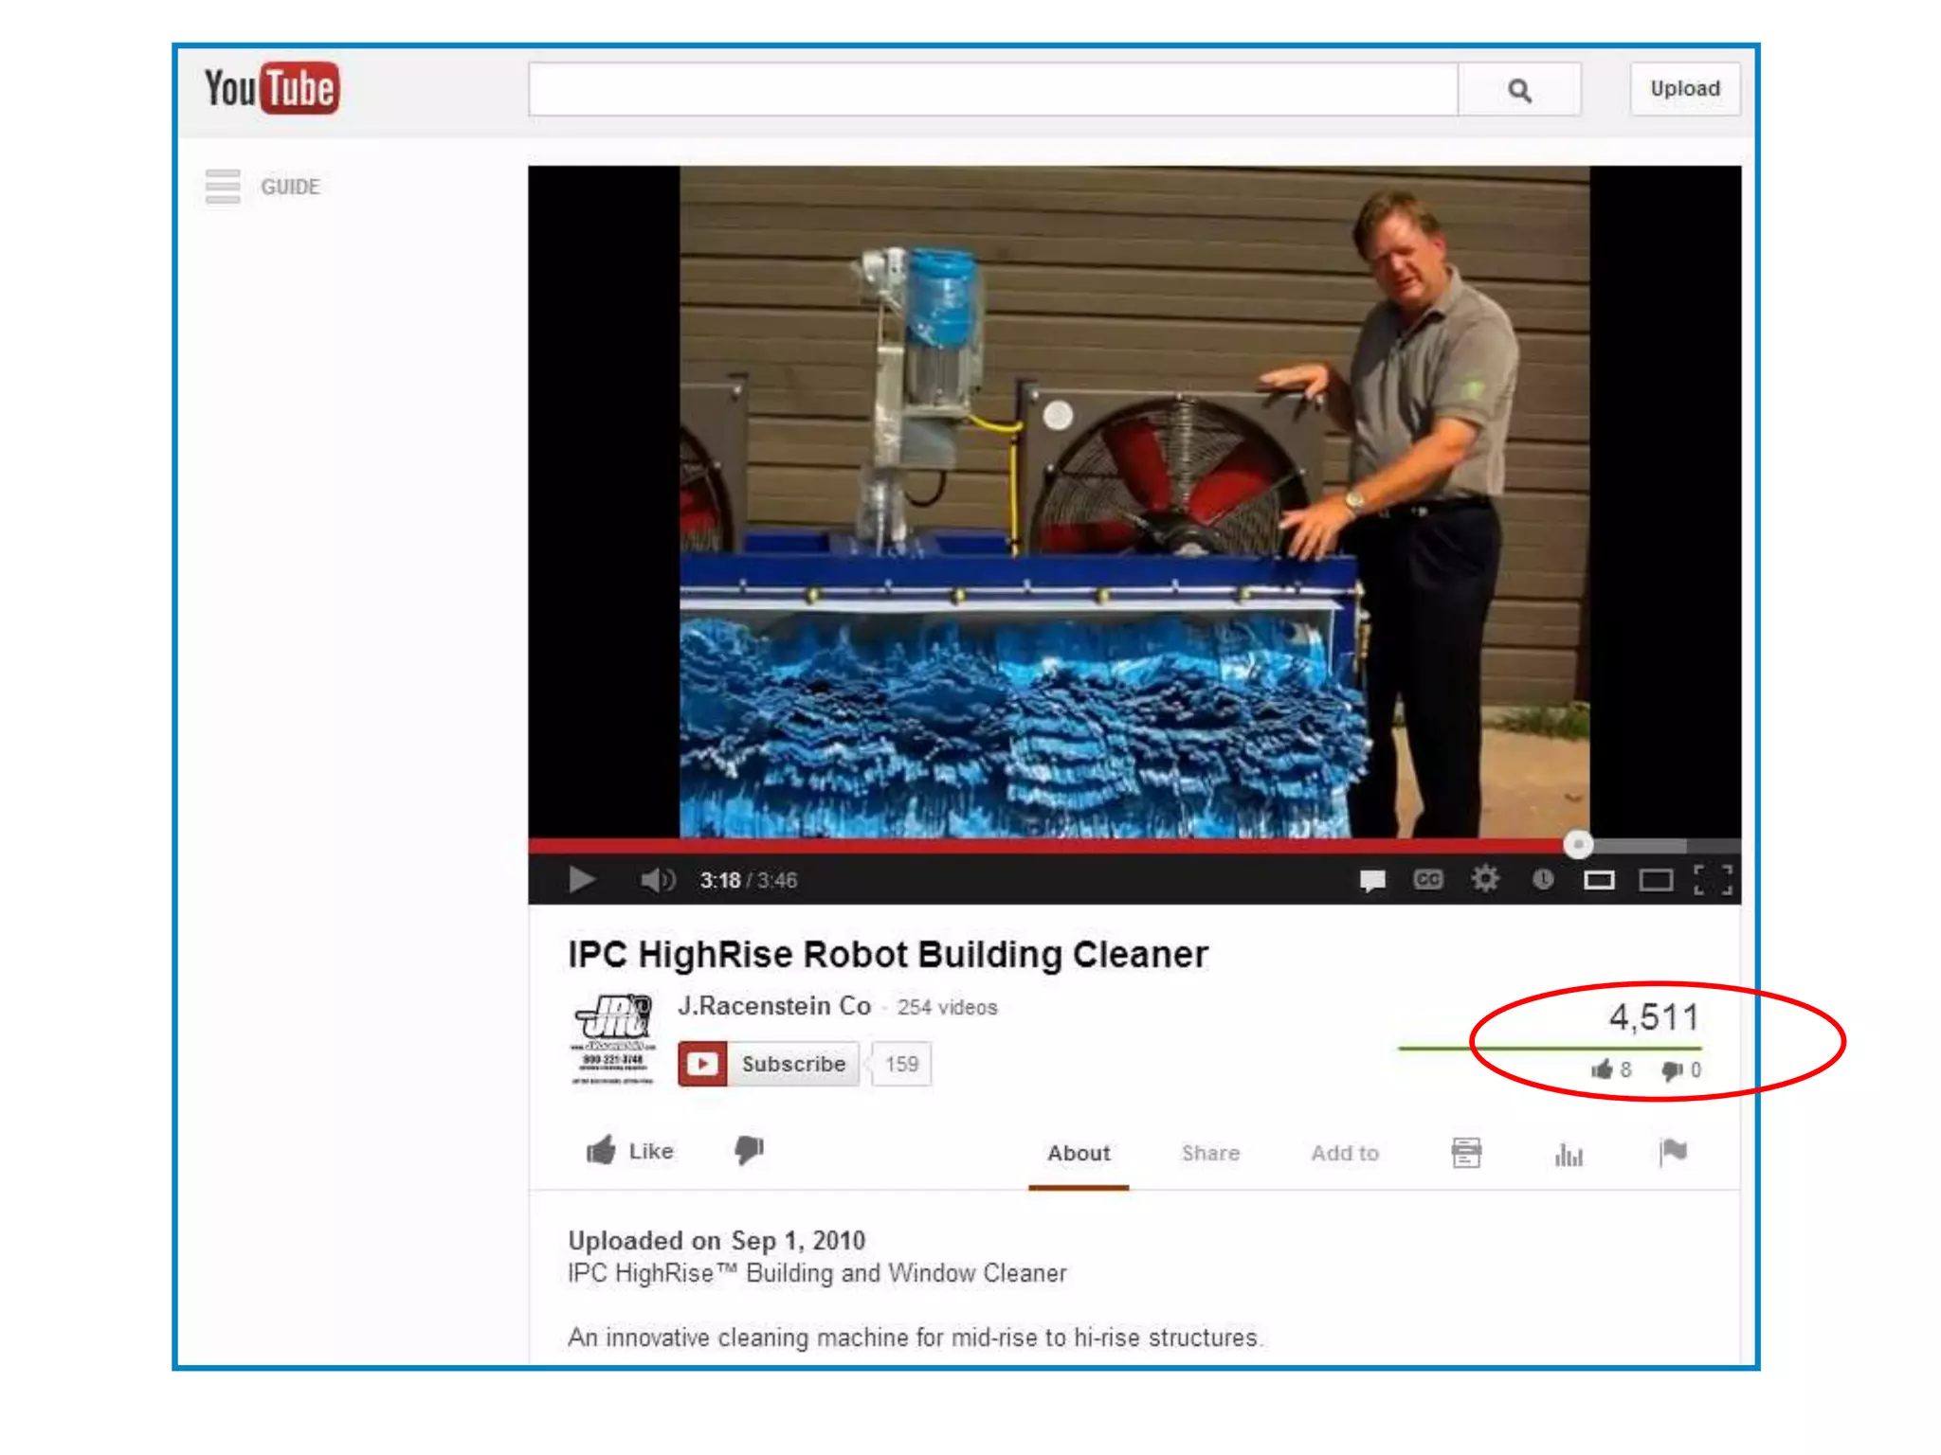Toggle closed captions CC button
The image size is (1941, 1455).
(1428, 880)
